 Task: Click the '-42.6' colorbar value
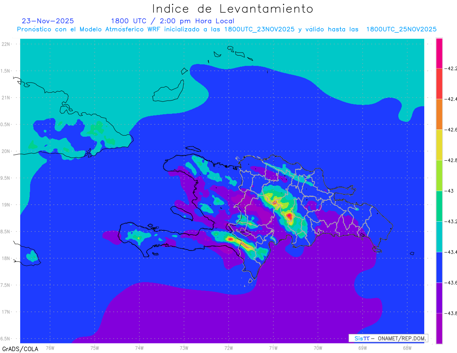pos(451,130)
